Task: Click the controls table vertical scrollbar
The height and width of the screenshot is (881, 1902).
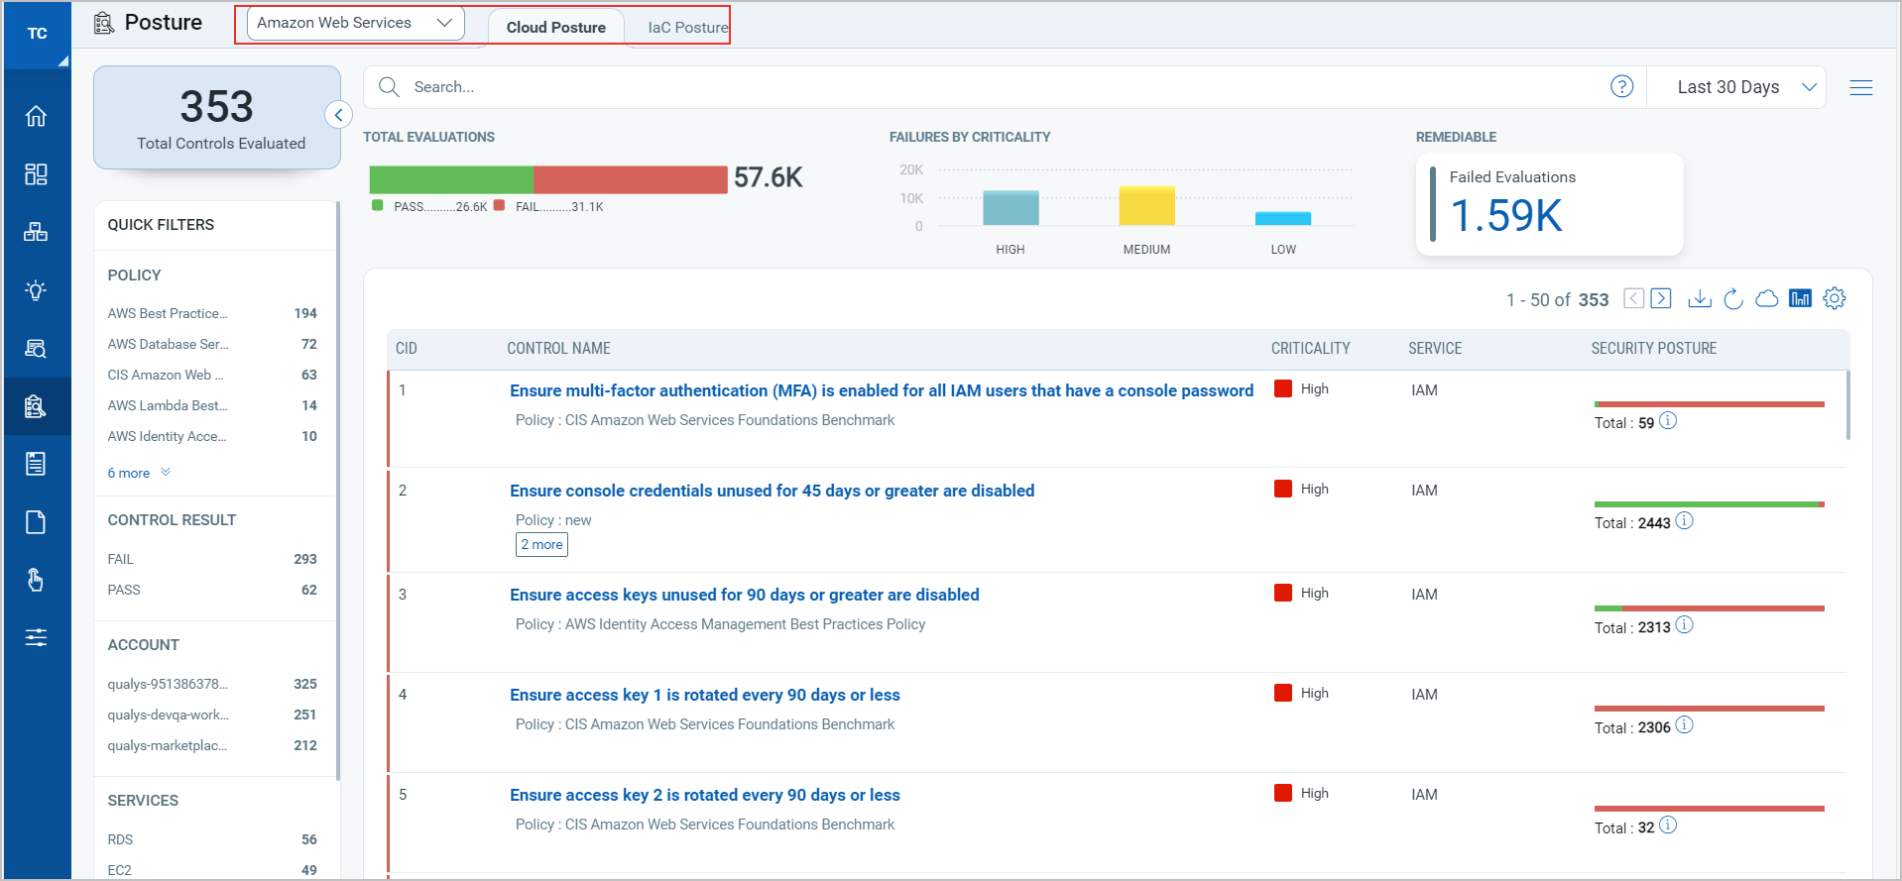Action: click(x=1848, y=404)
